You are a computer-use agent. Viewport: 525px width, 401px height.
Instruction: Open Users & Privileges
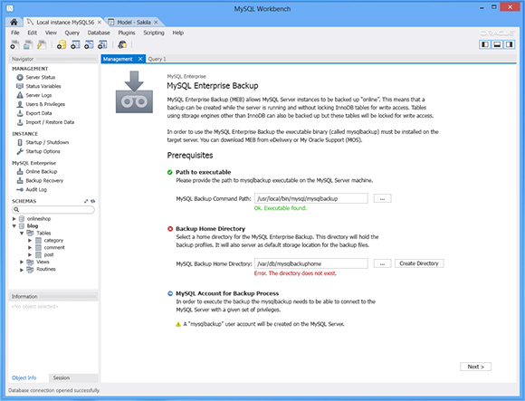point(41,104)
